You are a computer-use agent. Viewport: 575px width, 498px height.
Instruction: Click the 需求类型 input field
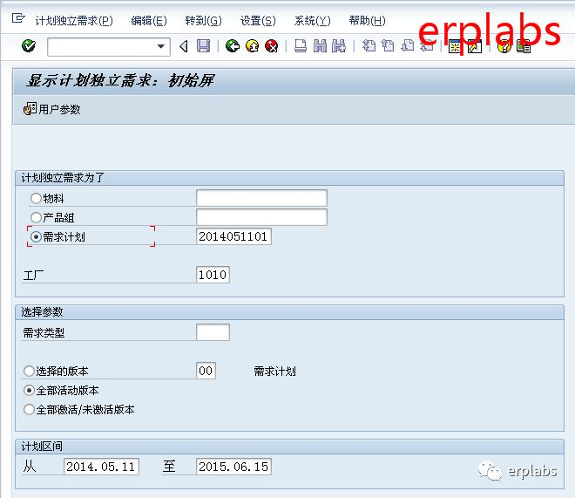pyautogui.click(x=213, y=332)
